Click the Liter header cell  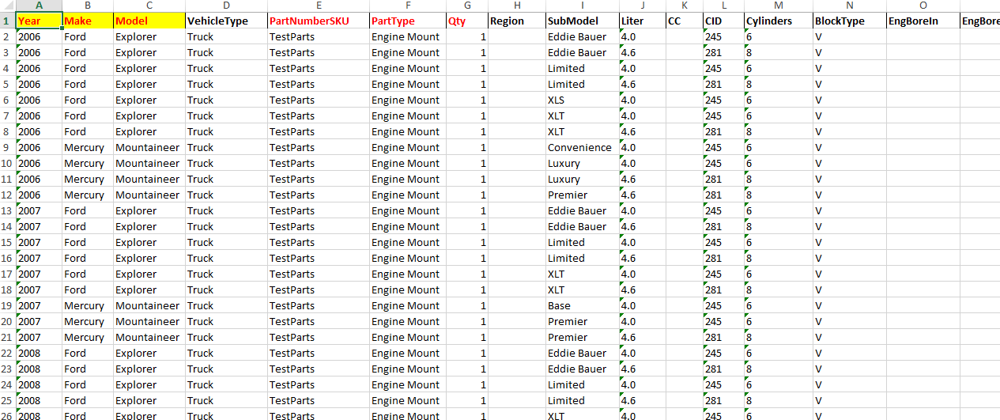[643, 21]
